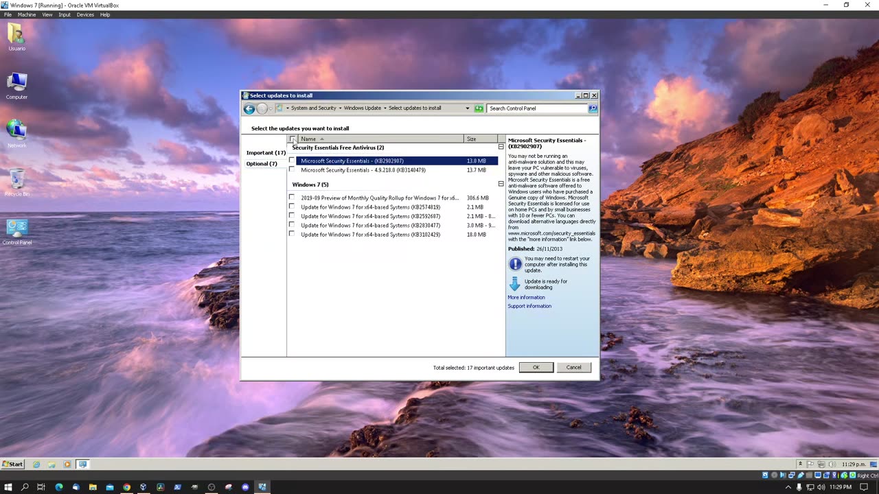The image size is (879, 494).
Task: Open the VirtualBox Help menu
Action: coord(105,14)
